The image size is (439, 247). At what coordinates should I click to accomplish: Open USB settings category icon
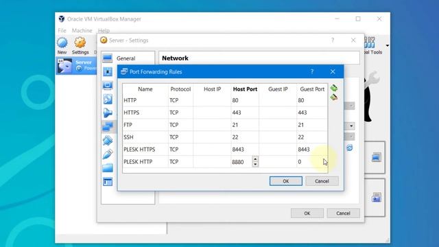click(108, 154)
